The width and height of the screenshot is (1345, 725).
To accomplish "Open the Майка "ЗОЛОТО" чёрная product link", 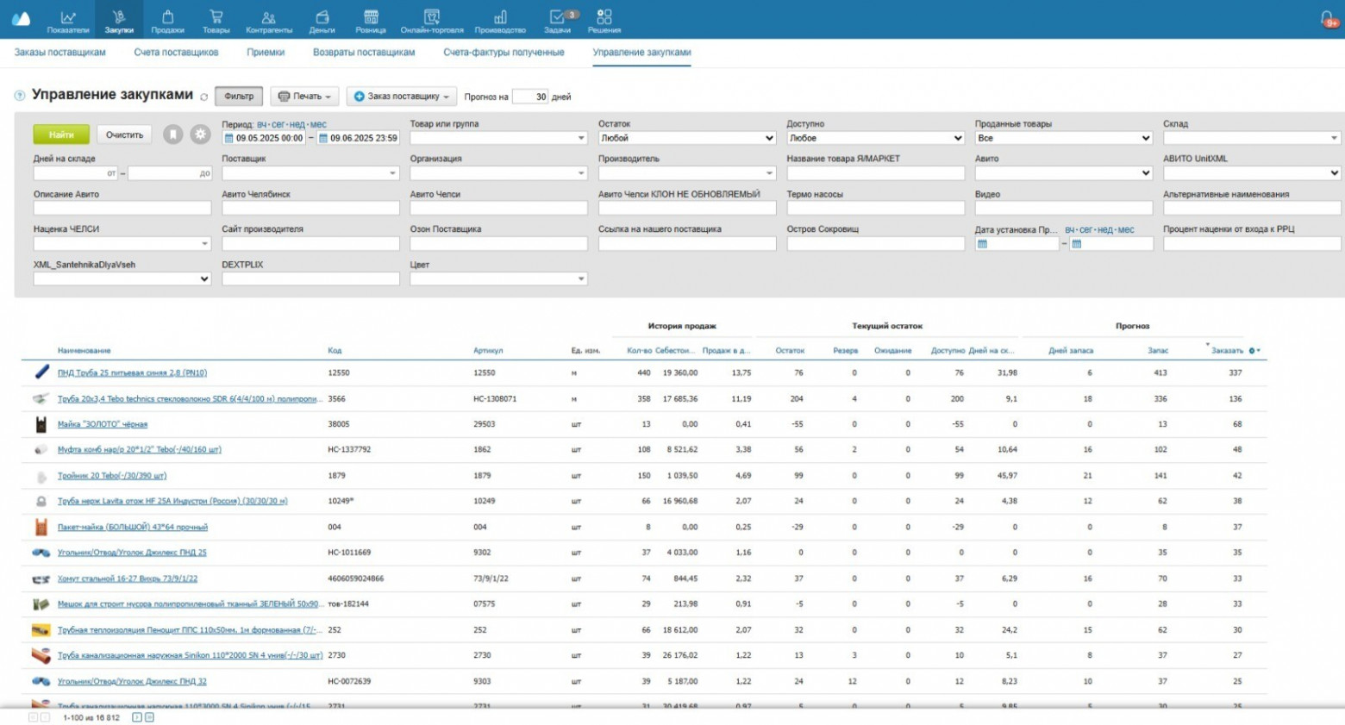I will [x=103, y=424].
